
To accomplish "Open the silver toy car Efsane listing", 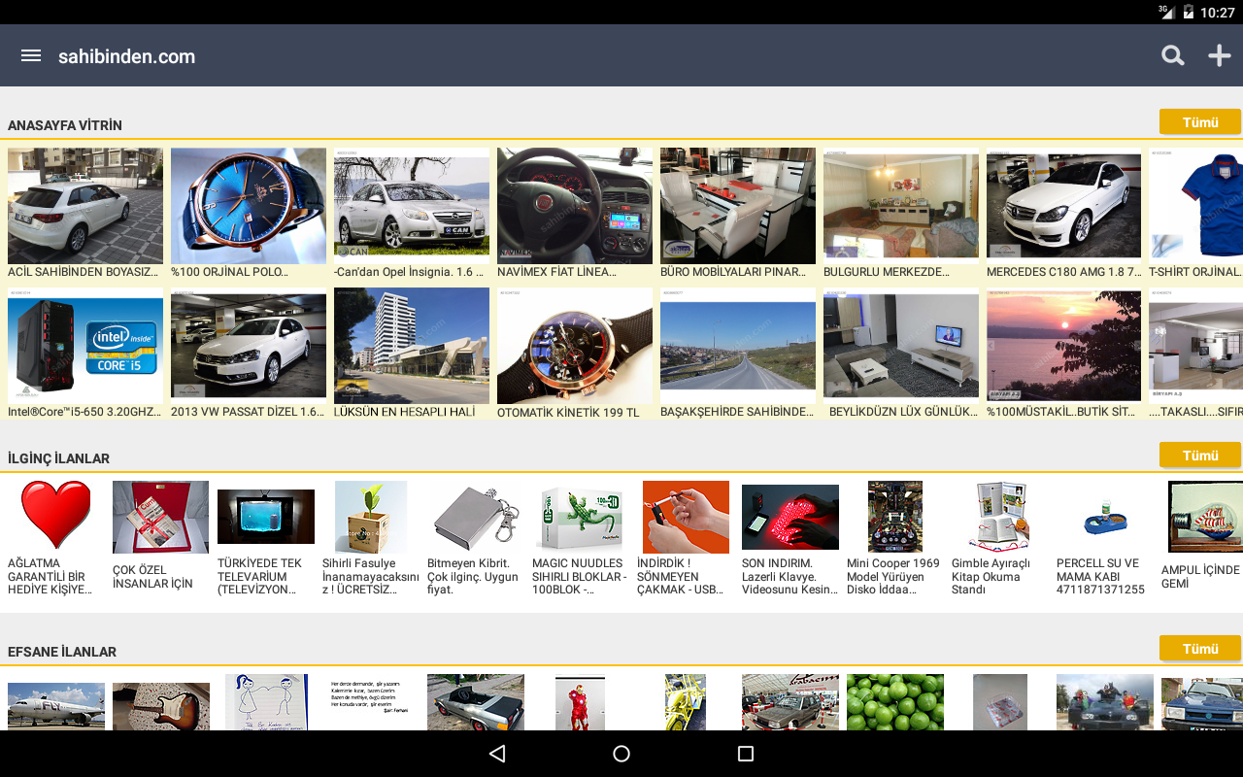I will pyautogui.click(x=476, y=702).
